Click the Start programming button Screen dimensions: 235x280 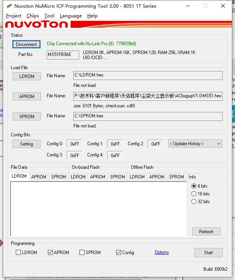coord(208,253)
